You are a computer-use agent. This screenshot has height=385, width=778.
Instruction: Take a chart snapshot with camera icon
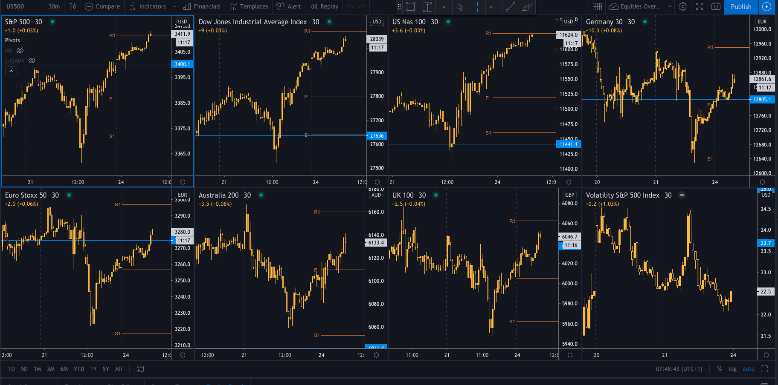tap(716, 6)
